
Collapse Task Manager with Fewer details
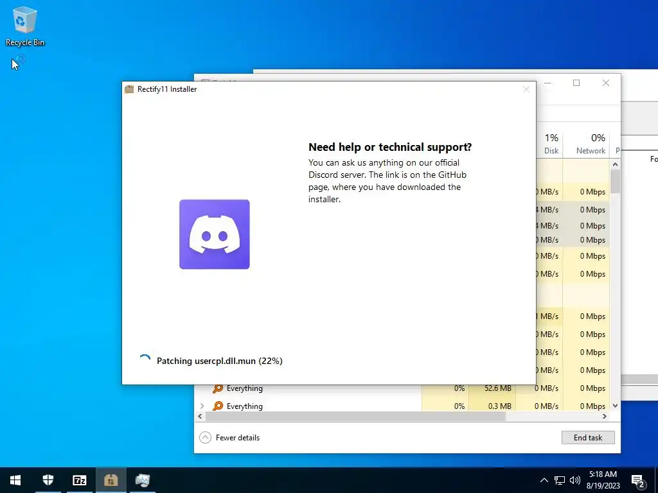click(229, 437)
